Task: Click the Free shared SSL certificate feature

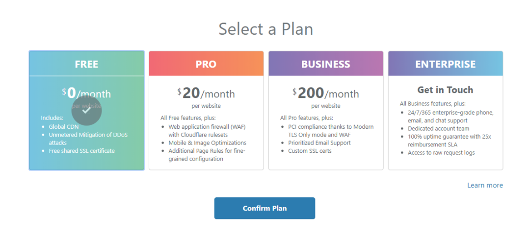Action: tap(81, 151)
